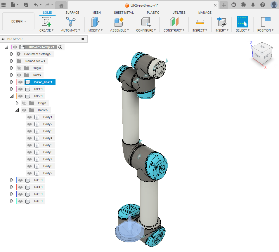The height and width of the screenshot is (252, 279).
Task: Click the Create Sketch icon
Action: (x=46, y=22)
